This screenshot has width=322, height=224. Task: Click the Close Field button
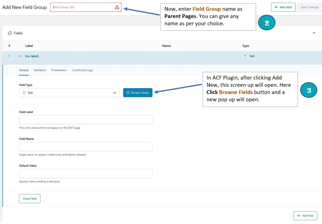[x=30, y=199]
